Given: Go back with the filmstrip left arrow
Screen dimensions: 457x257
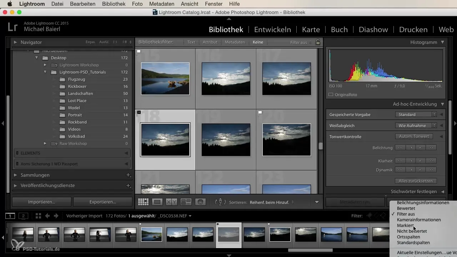Looking at the screenshot, I should (47, 216).
